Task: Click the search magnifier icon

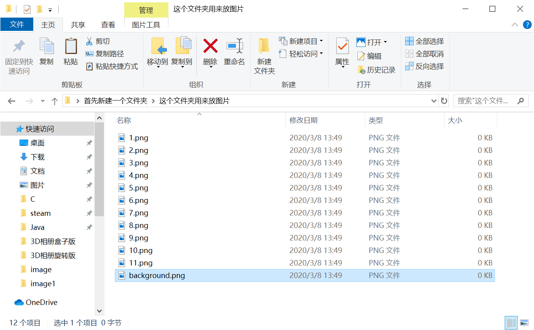Action: [520, 101]
